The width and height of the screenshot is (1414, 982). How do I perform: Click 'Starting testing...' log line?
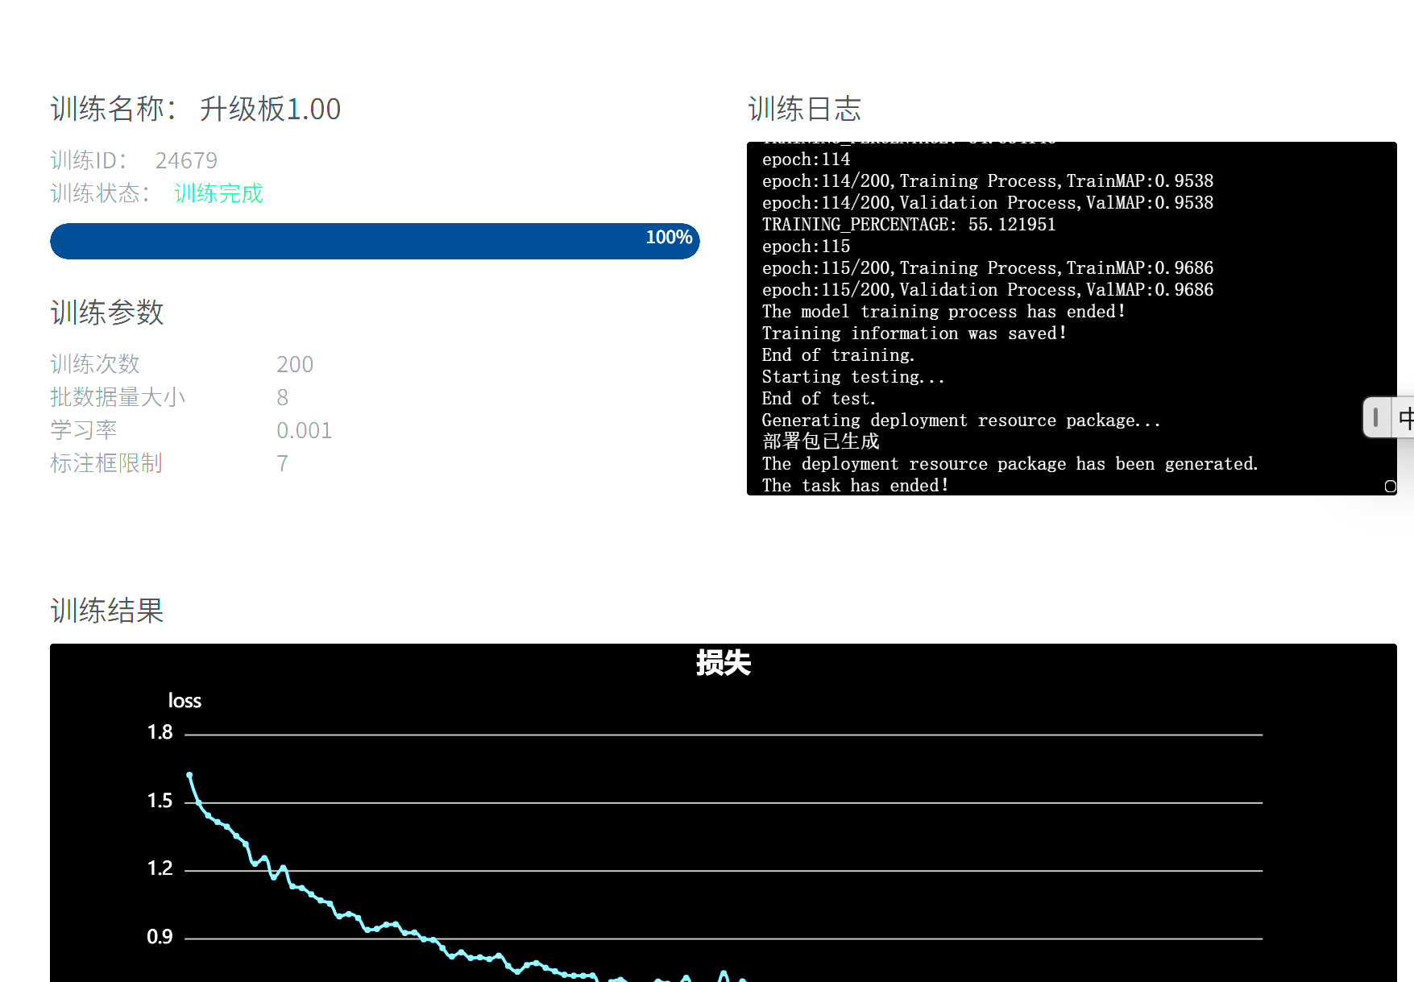(853, 377)
